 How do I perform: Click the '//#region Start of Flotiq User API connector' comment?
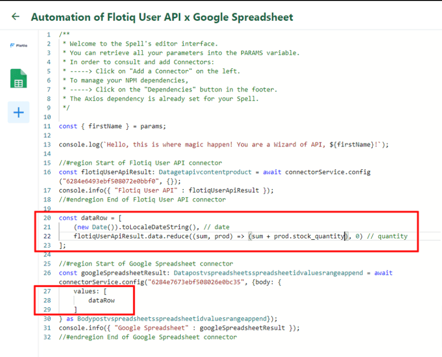pyautogui.click(x=140, y=163)
